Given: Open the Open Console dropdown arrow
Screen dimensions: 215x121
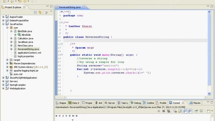Looking at the screenshot, I should point(212,111).
